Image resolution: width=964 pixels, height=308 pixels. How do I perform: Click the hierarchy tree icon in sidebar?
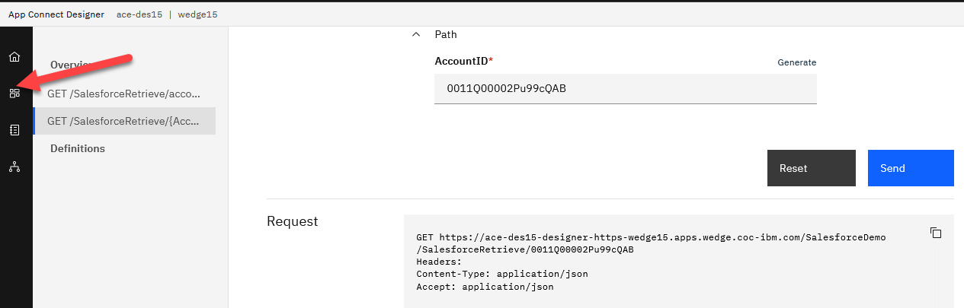tap(14, 167)
